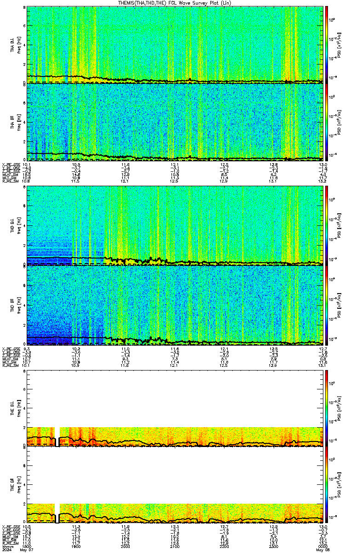Click the 'THD B|| freq [Hz]' axis label
Screen dimensions: 345x553
tap(15, 305)
